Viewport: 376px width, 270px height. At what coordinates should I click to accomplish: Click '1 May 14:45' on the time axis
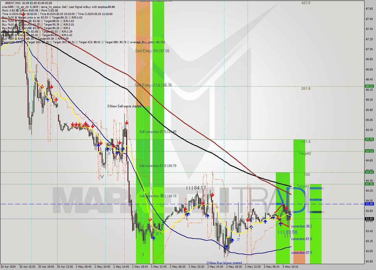click(x=121, y=267)
